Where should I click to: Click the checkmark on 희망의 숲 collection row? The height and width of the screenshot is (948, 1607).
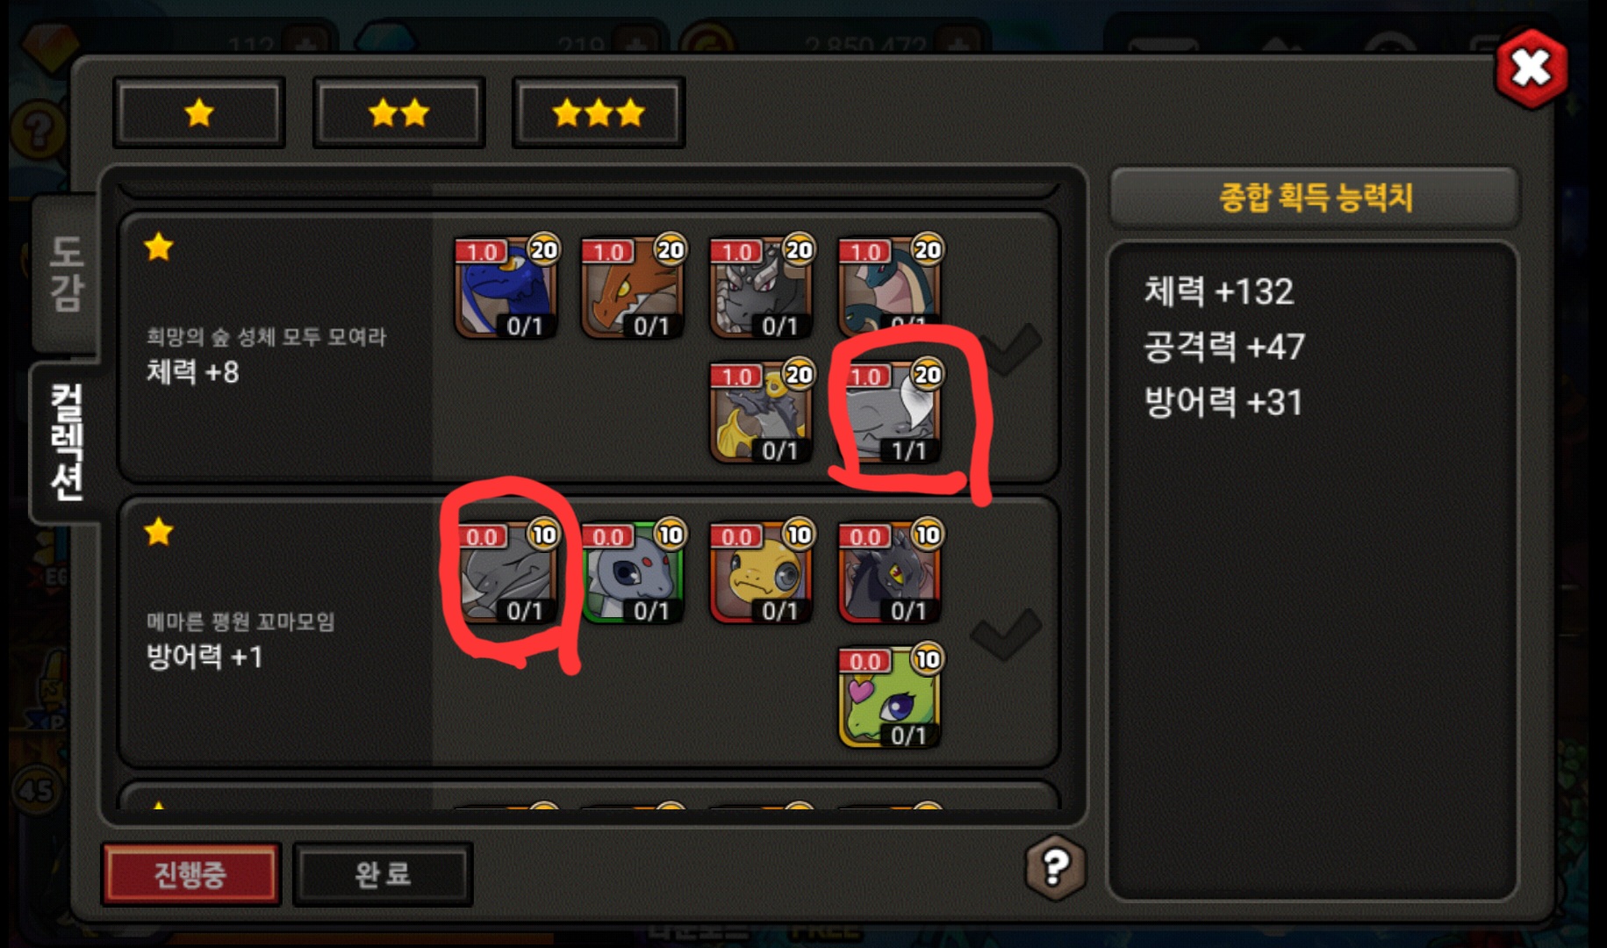click(1009, 348)
